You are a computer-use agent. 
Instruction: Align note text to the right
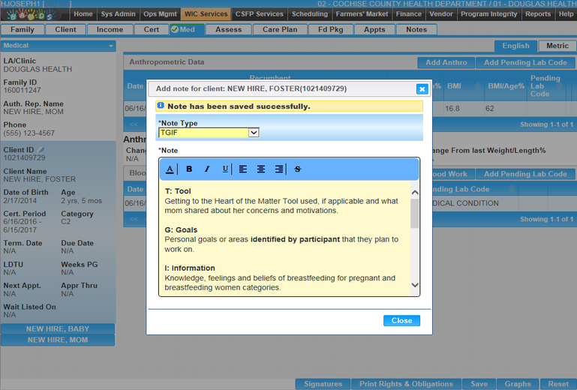[x=279, y=169]
